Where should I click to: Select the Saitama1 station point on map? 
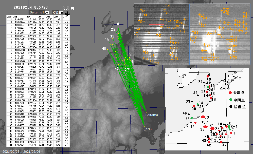(146, 112)
